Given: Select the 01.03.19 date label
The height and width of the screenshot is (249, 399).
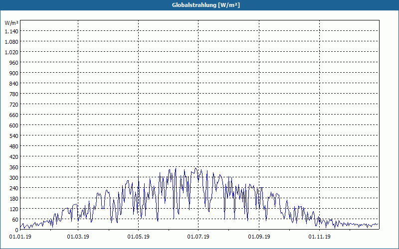Looking at the screenshot, I should (x=78, y=237).
